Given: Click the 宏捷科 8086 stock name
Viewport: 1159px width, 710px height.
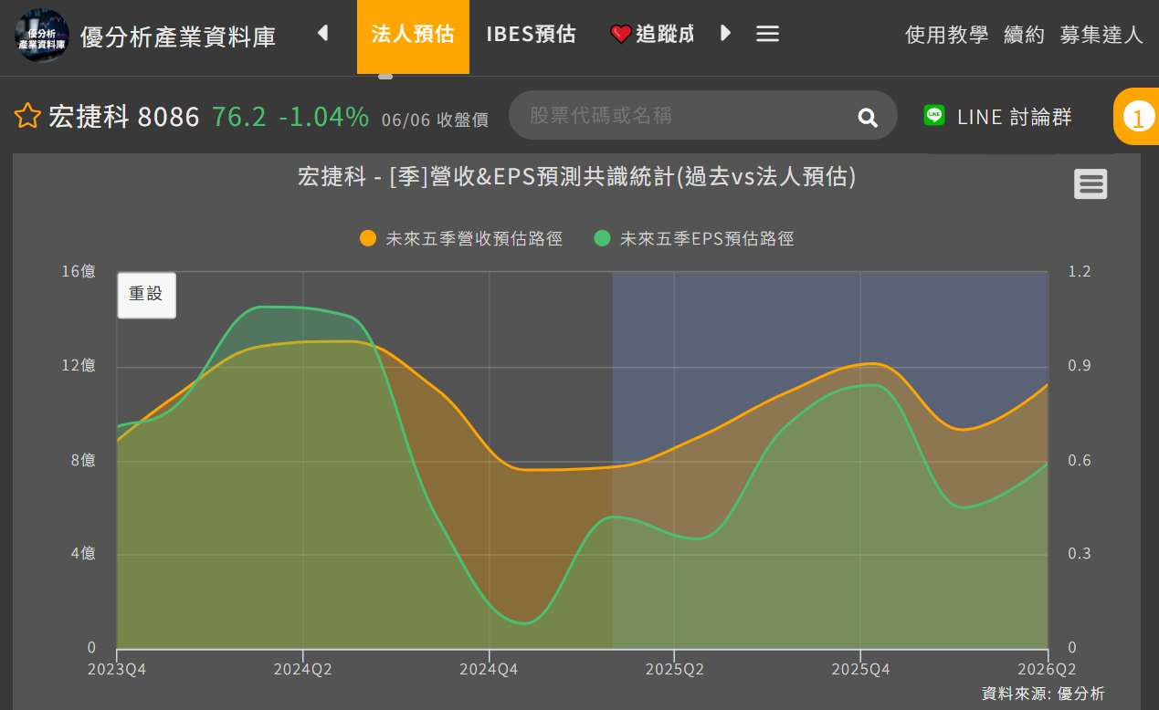Looking at the screenshot, I should coord(123,117).
